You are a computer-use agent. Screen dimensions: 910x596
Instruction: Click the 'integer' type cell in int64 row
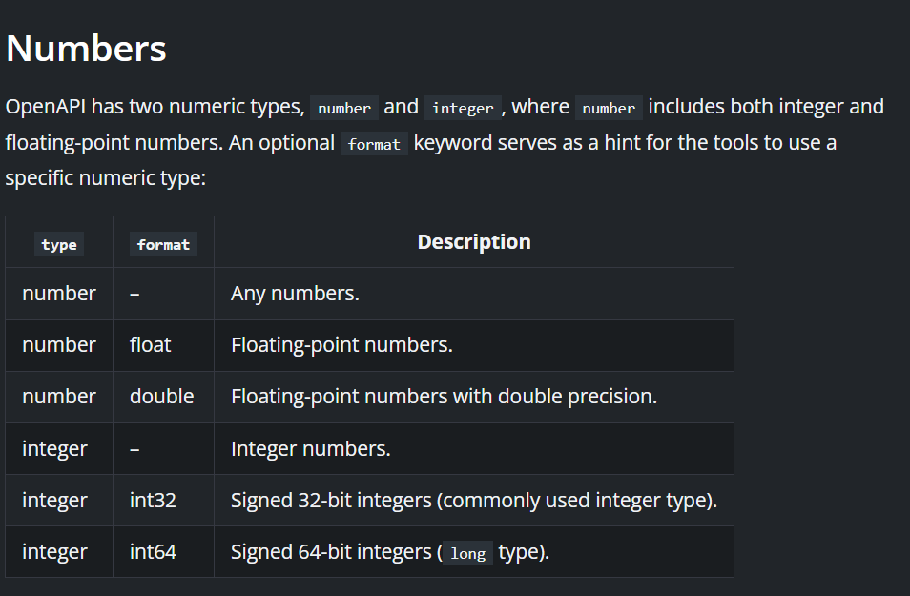pyautogui.click(x=54, y=551)
